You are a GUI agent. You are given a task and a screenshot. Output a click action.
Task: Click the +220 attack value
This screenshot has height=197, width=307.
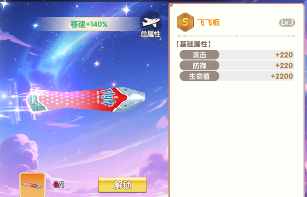[x=284, y=55]
